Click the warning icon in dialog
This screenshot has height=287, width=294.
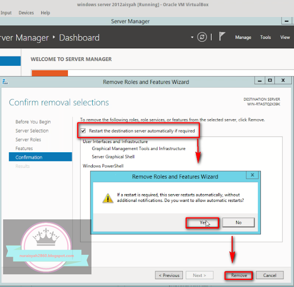point(108,198)
